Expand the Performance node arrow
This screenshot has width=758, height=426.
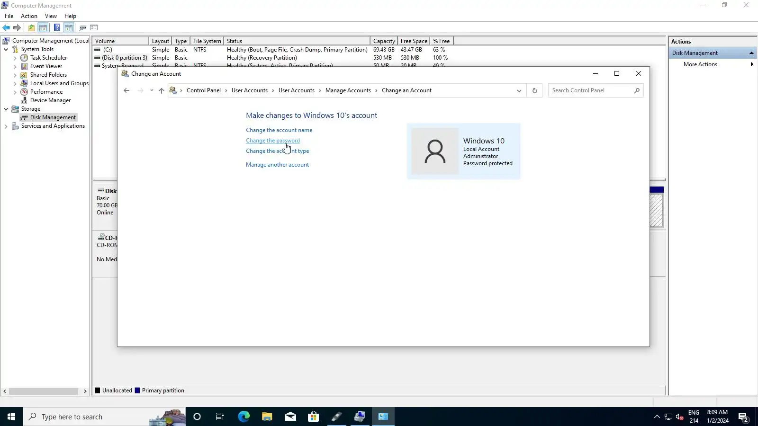click(x=15, y=92)
